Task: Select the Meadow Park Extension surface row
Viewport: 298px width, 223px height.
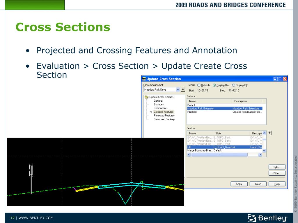Action: [225, 109]
